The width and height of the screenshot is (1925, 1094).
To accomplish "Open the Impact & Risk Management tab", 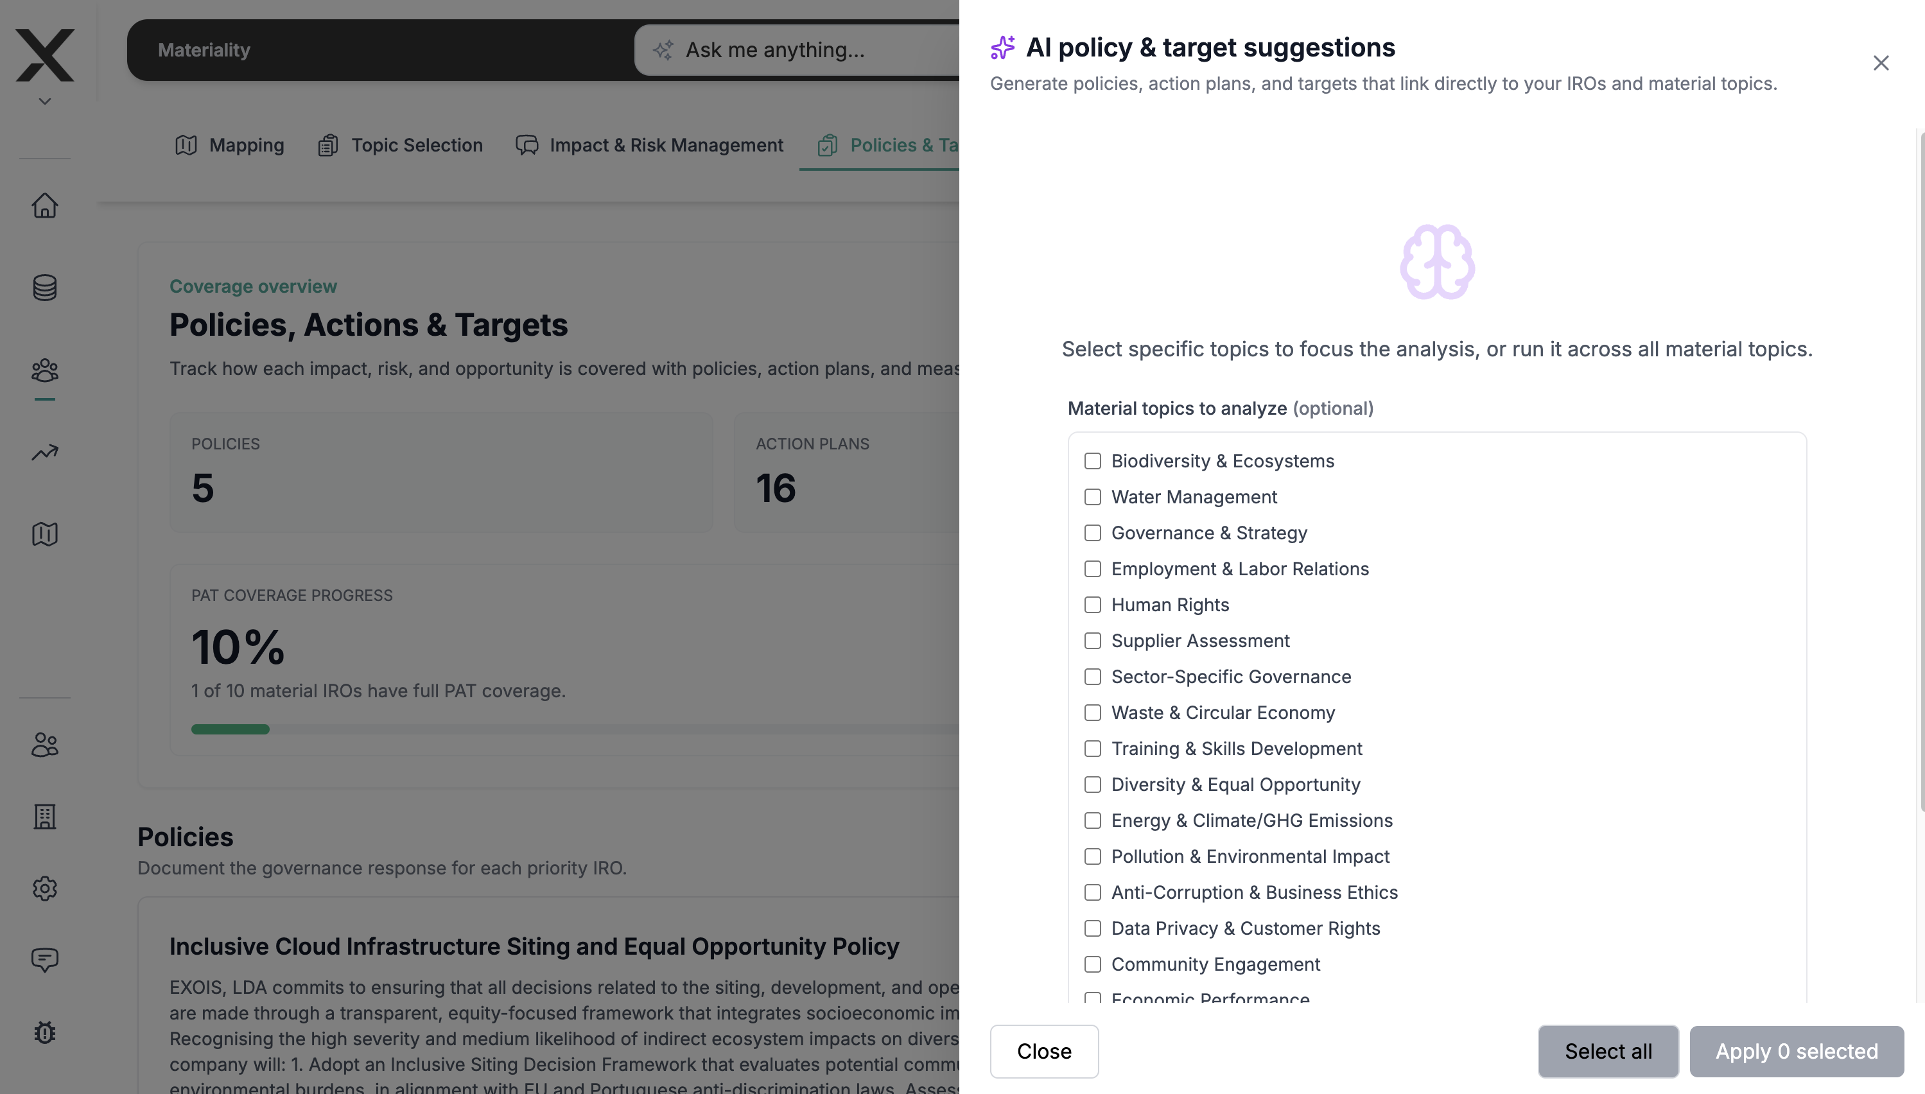I will (x=649, y=145).
